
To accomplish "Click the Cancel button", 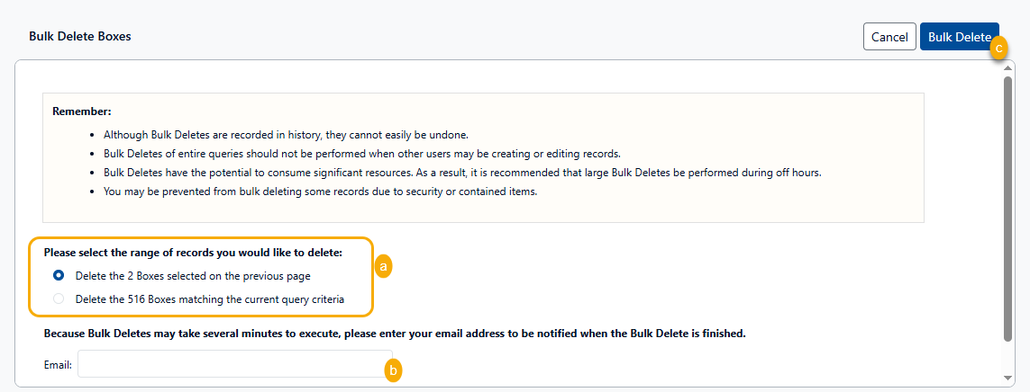I will coord(889,37).
